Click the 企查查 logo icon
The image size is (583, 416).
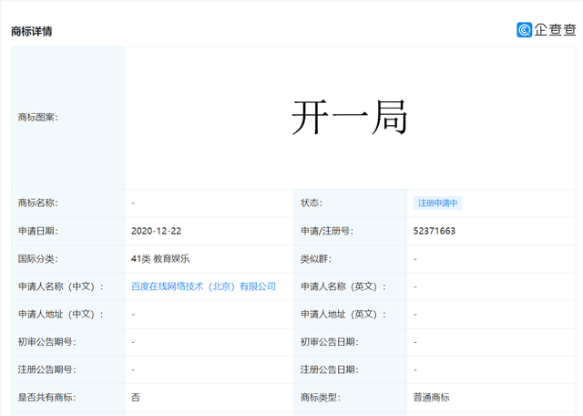pos(525,30)
